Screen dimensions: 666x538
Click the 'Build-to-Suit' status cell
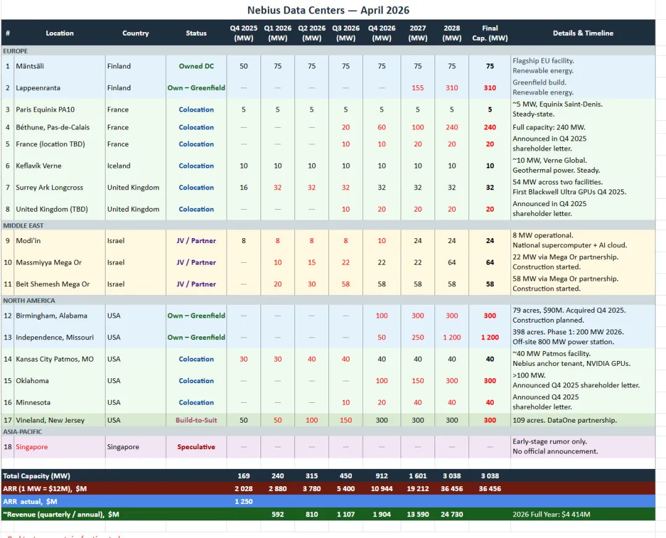pyautogui.click(x=196, y=420)
